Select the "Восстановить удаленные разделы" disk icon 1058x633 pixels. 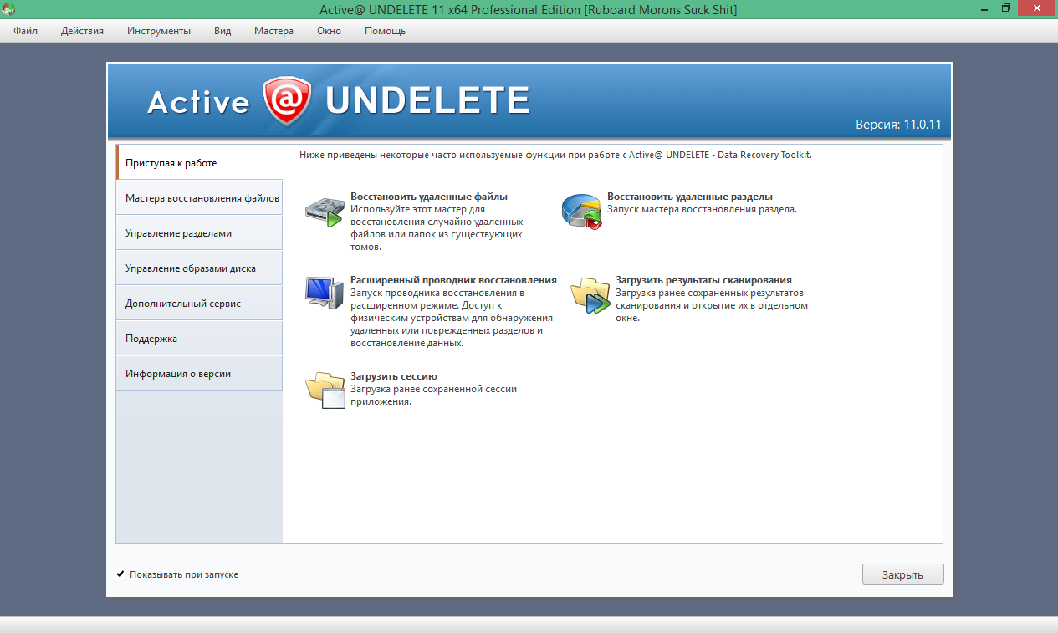pyautogui.click(x=581, y=211)
